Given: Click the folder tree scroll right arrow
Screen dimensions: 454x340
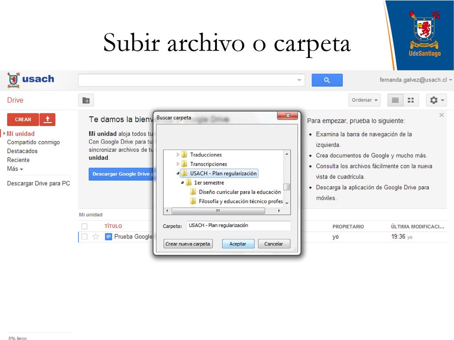Looking at the screenshot, I should tap(279, 211).
